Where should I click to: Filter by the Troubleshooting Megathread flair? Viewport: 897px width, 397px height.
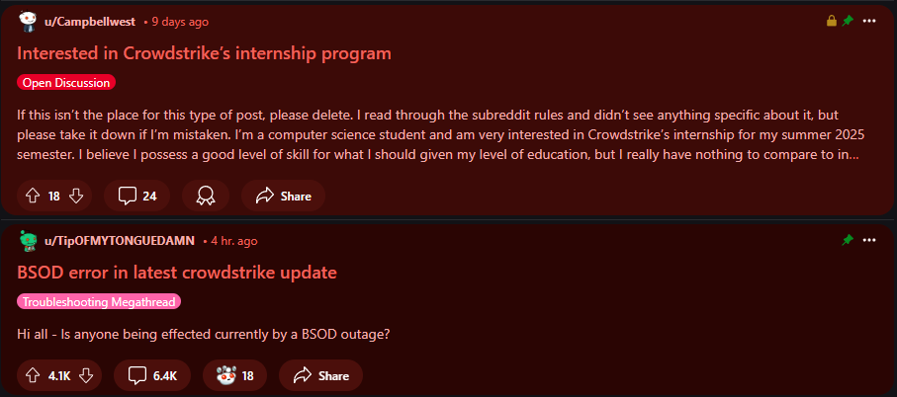coord(99,302)
